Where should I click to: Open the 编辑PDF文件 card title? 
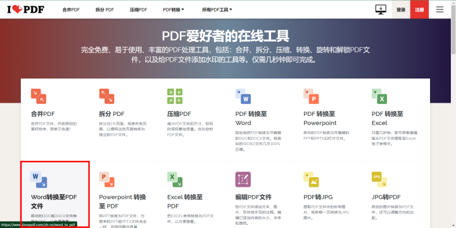(253, 197)
